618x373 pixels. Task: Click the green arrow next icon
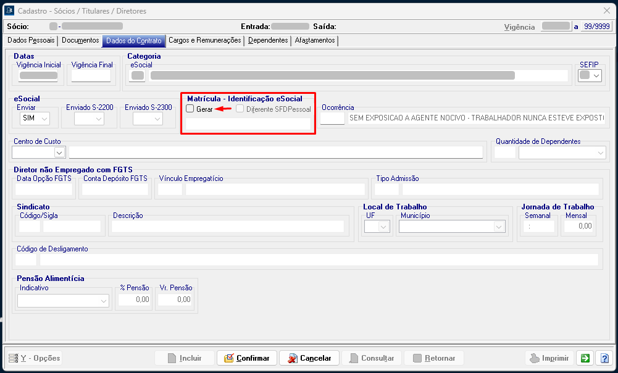[x=584, y=358]
